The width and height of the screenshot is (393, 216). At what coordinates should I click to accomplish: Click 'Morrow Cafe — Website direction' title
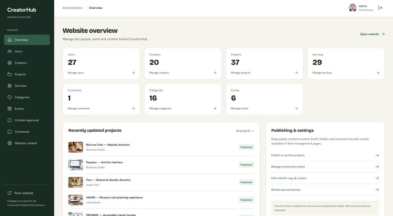108,145
